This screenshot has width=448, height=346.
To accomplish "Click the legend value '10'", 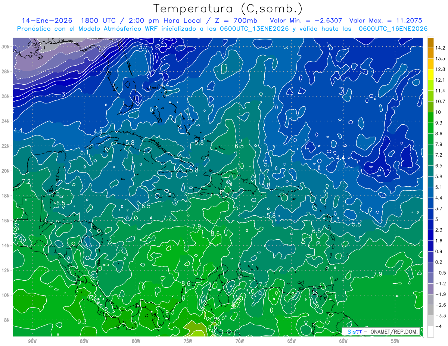I will coord(438,112).
